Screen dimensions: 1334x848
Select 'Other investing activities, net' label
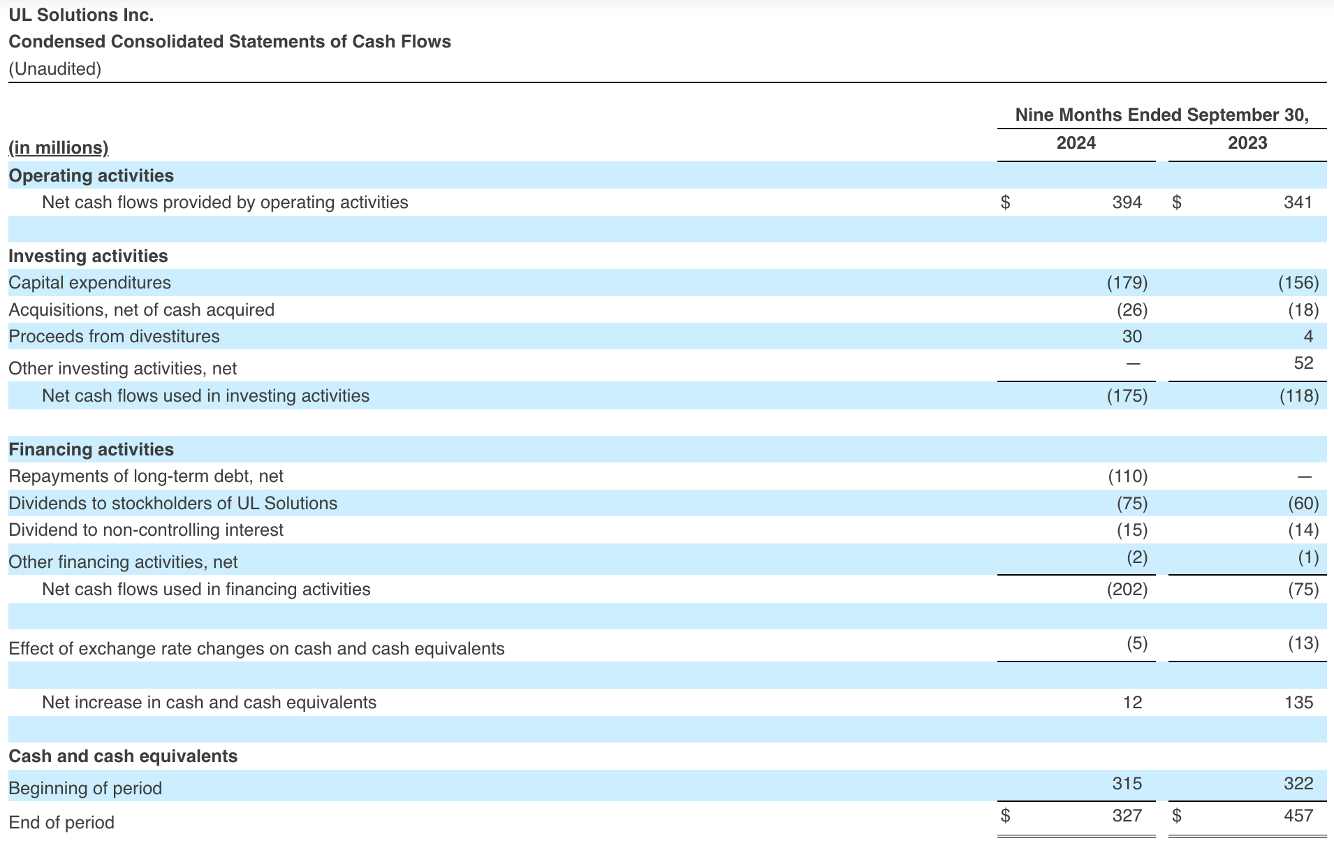(x=123, y=369)
